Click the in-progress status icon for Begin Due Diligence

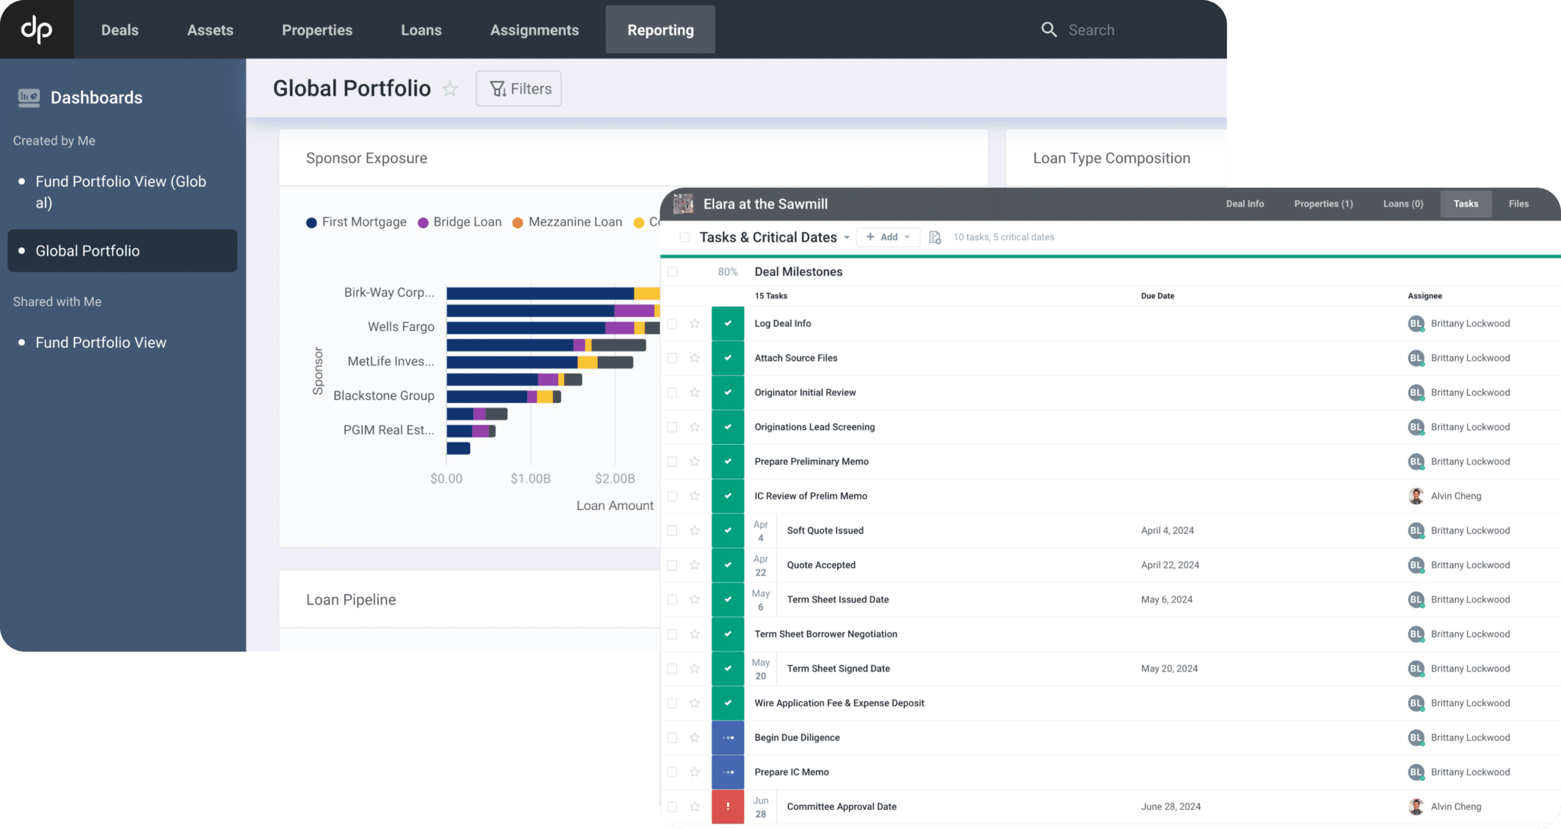click(727, 737)
